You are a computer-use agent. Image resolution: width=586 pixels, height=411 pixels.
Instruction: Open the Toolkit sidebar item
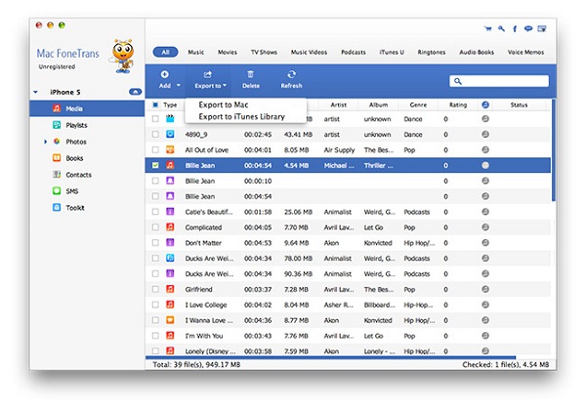coord(74,207)
